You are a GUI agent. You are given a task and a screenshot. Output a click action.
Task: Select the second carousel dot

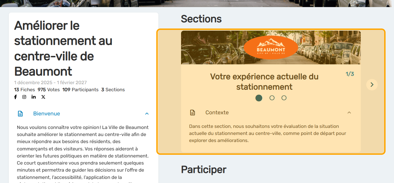[272, 98]
